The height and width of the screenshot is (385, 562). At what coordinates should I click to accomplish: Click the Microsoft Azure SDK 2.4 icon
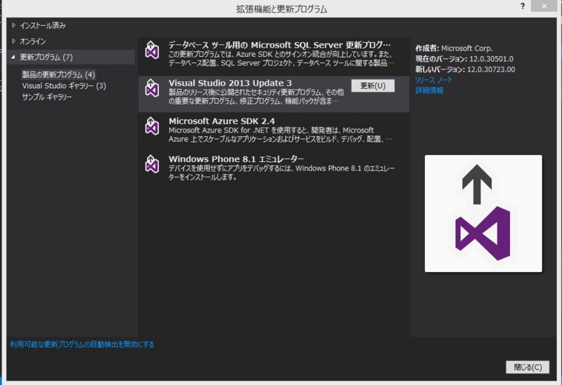point(152,126)
